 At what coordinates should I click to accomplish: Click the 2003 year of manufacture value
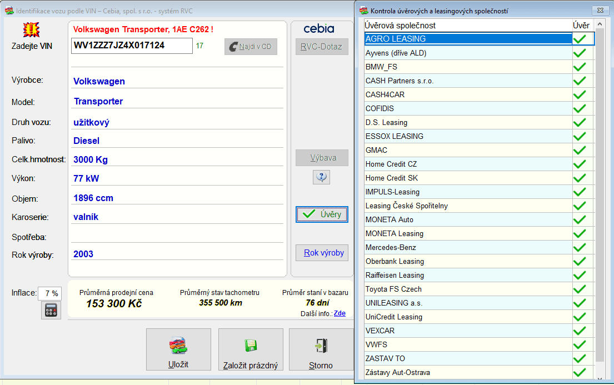83,254
